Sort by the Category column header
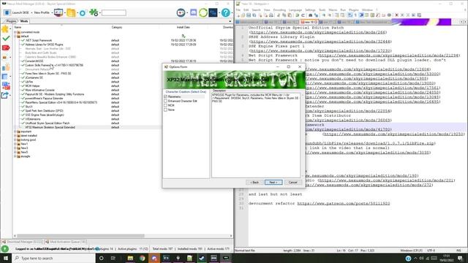 [117, 27]
